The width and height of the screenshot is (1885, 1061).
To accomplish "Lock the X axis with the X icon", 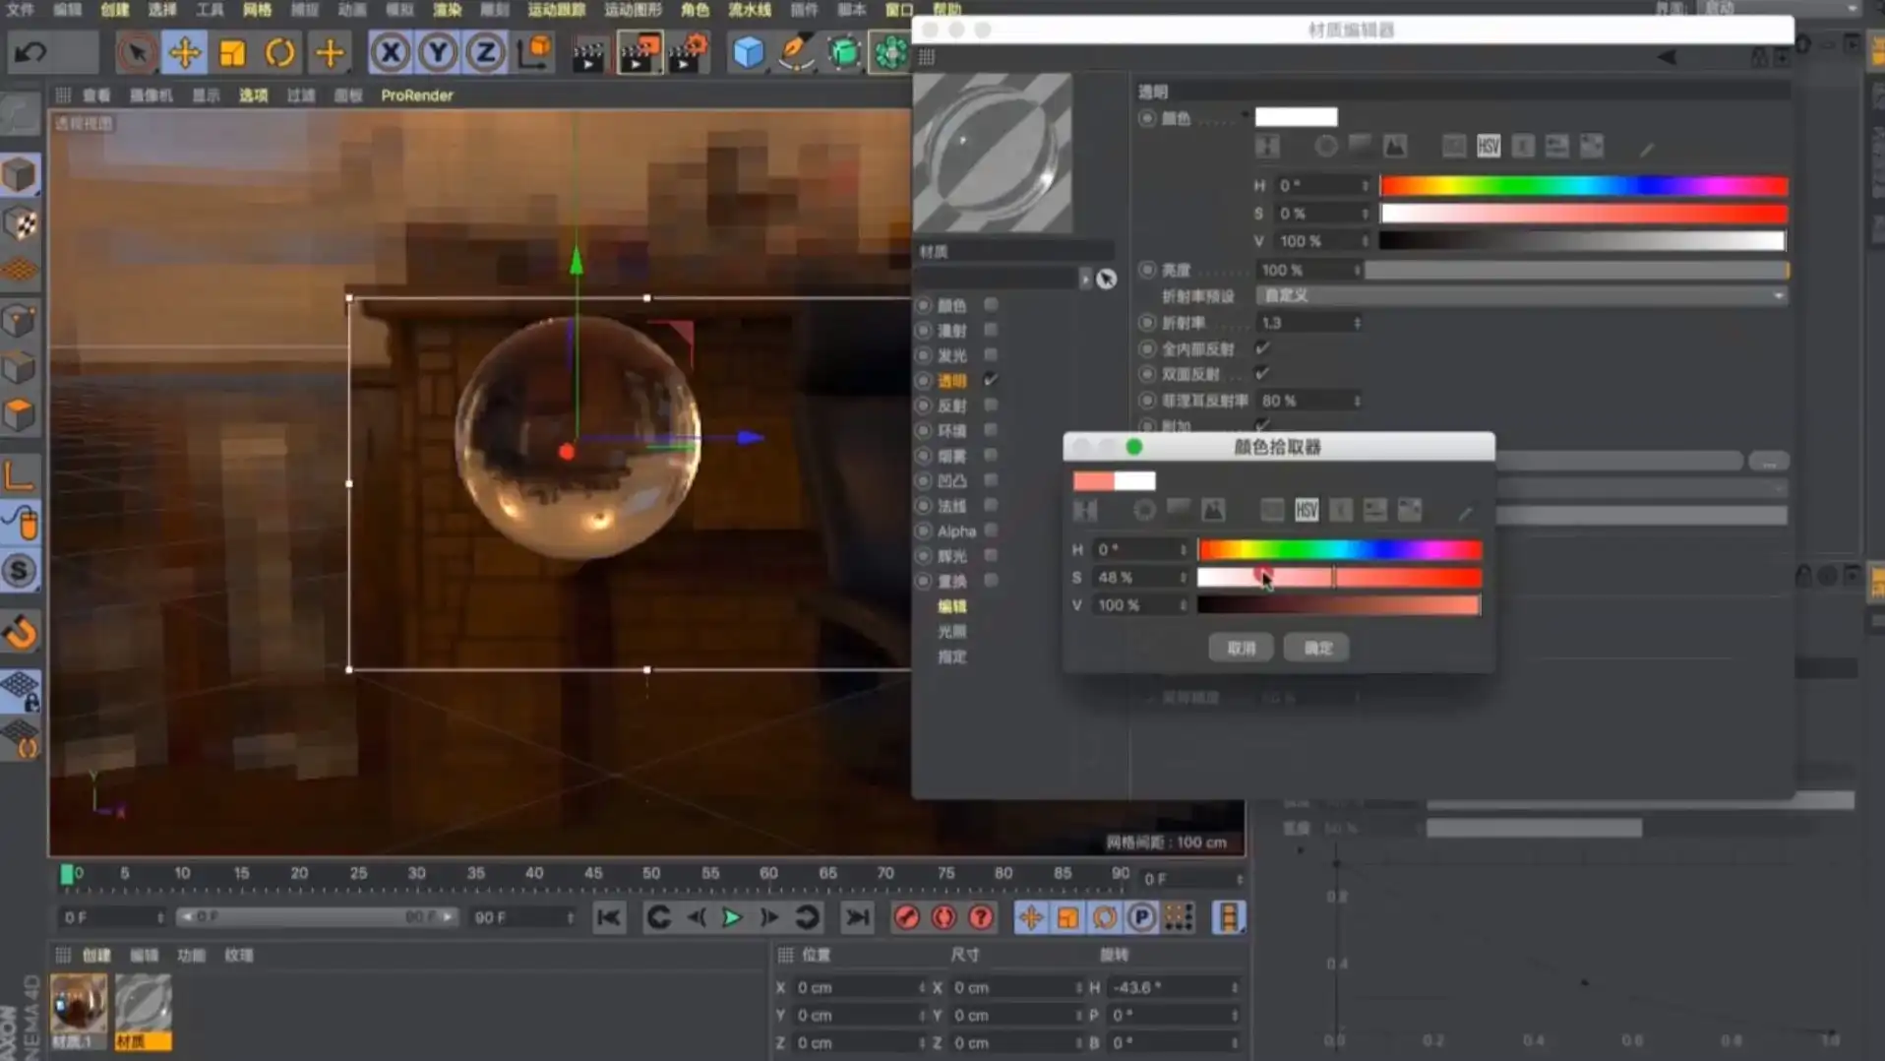I will click(390, 52).
